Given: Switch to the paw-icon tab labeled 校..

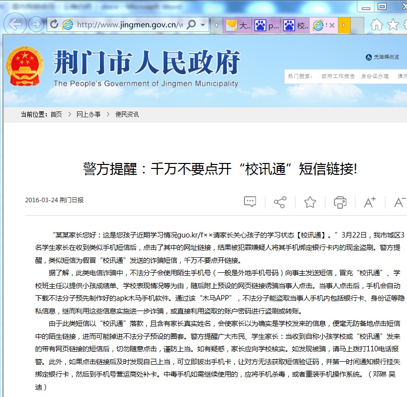Looking at the screenshot, I should pos(296,25).
